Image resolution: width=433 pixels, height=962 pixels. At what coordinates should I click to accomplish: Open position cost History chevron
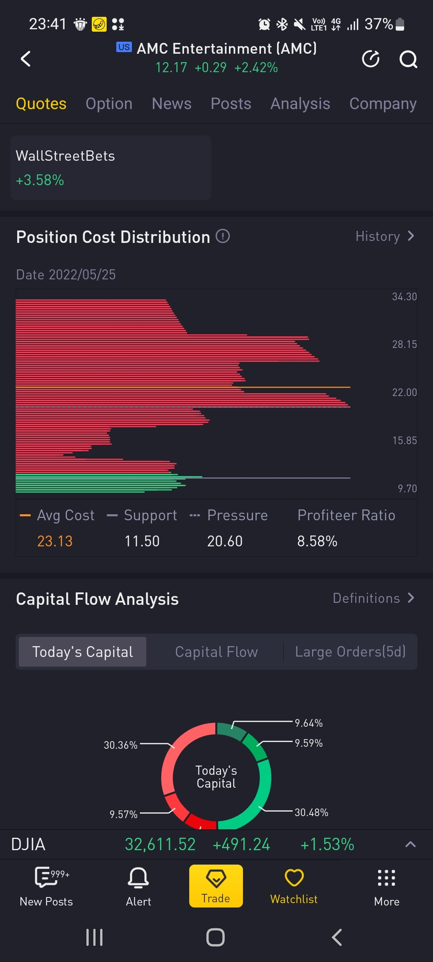click(410, 236)
